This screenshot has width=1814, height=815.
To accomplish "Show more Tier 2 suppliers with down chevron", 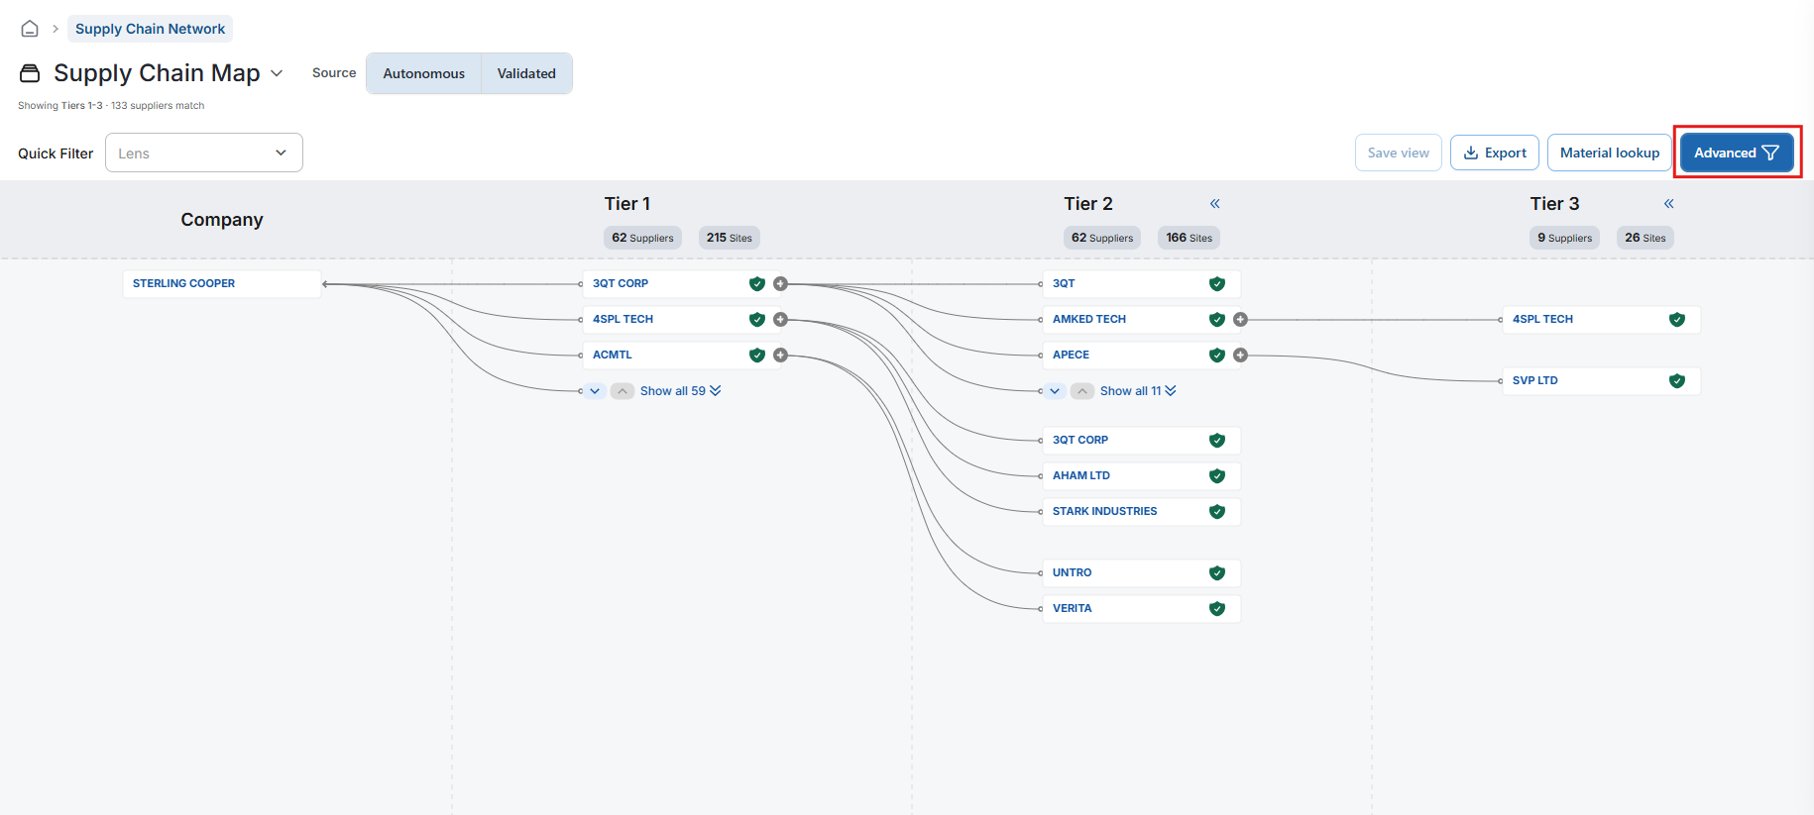I will click(1055, 391).
